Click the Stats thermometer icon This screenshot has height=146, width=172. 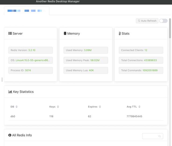(120, 33)
